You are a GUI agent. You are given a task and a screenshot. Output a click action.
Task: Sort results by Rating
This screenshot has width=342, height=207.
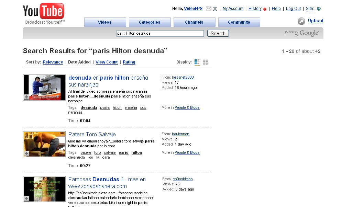coord(129,62)
